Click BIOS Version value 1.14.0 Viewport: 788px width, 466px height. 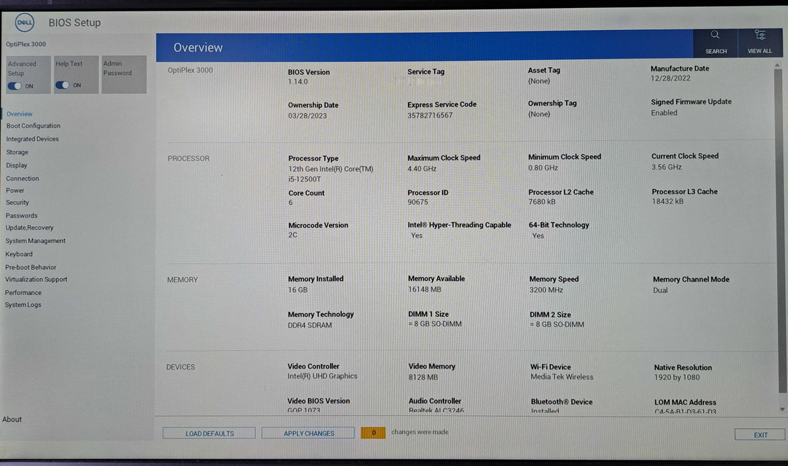click(x=298, y=82)
